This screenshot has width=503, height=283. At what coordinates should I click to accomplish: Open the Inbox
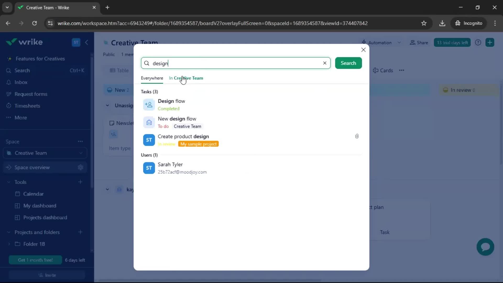pos(21,82)
